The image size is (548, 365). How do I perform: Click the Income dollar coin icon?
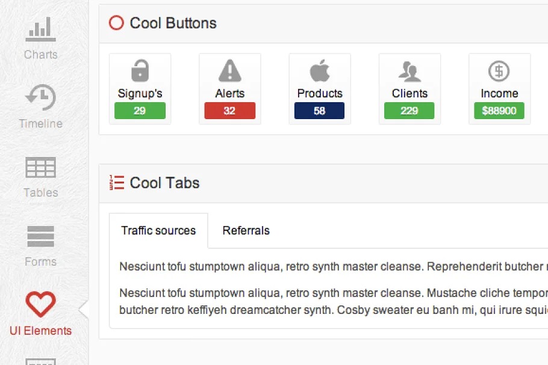[x=499, y=72]
